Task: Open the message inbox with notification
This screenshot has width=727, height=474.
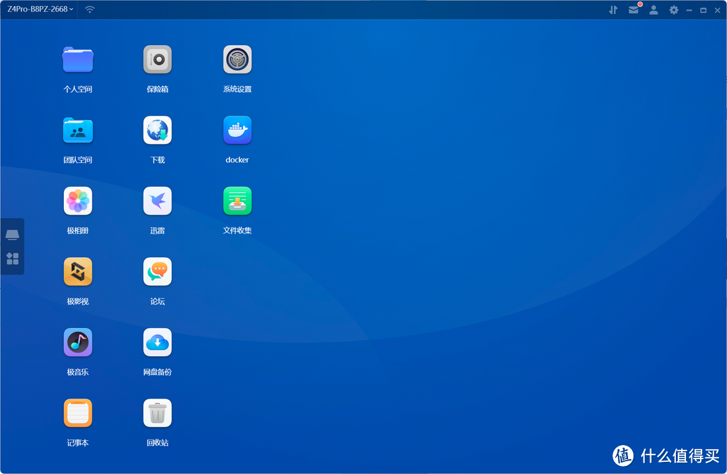Action: tap(634, 9)
